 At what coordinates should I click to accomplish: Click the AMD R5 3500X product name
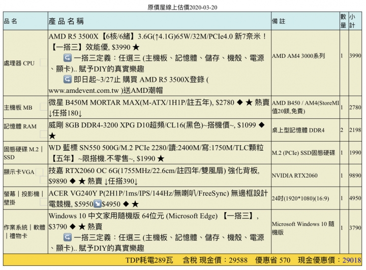pos(74,37)
